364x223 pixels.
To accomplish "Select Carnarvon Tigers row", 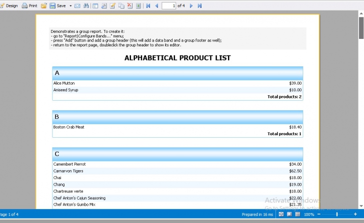I will [177, 171].
